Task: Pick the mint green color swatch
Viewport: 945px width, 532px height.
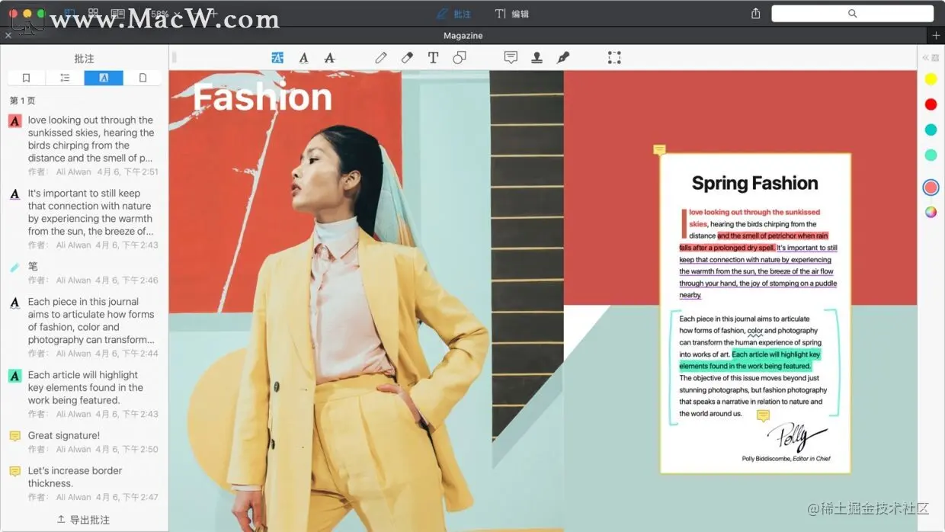Action: pyautogui.click(x=931, y=155)
